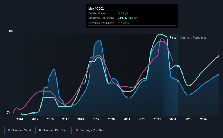This screenshot has height=138, width=223.
Task: Click the JP¥55.000 dividend value
Action: pos(125,18)
